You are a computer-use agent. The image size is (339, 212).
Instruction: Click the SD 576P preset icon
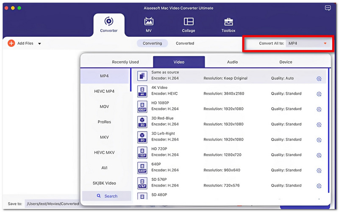coord(142,183)
